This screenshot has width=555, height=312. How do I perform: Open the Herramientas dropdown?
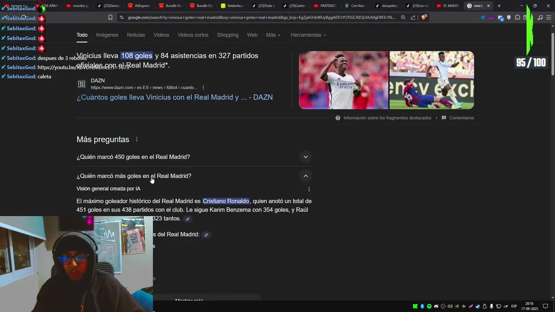tap(308, 35)
